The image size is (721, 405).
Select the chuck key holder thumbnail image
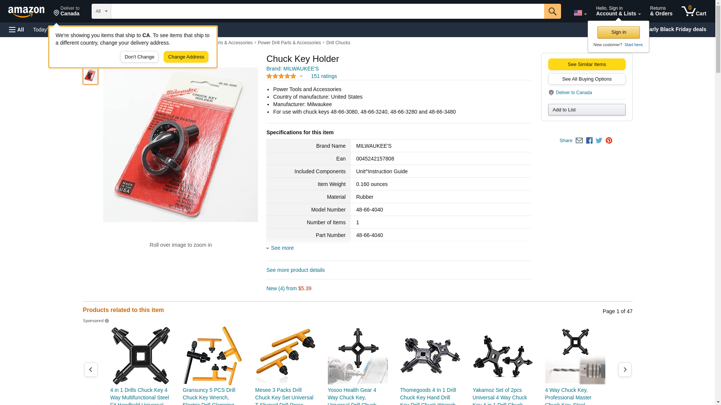coord(90,75)
